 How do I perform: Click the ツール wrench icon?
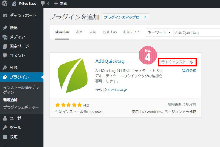[5, 127]
